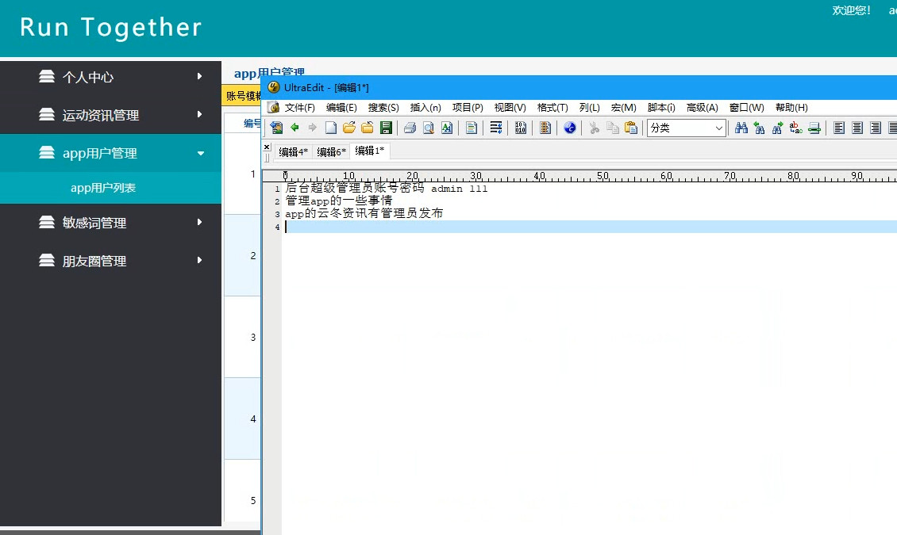Image resolution: width=897 pixels, height=535 pixels.
Task: Open the 脚本(i) menu
Action: [x=661, y=107]
